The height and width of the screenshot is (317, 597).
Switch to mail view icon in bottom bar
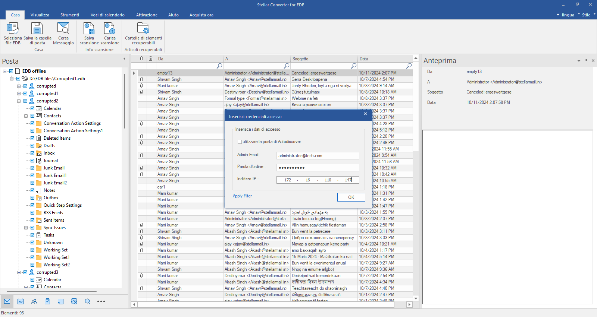coord(7,301)
